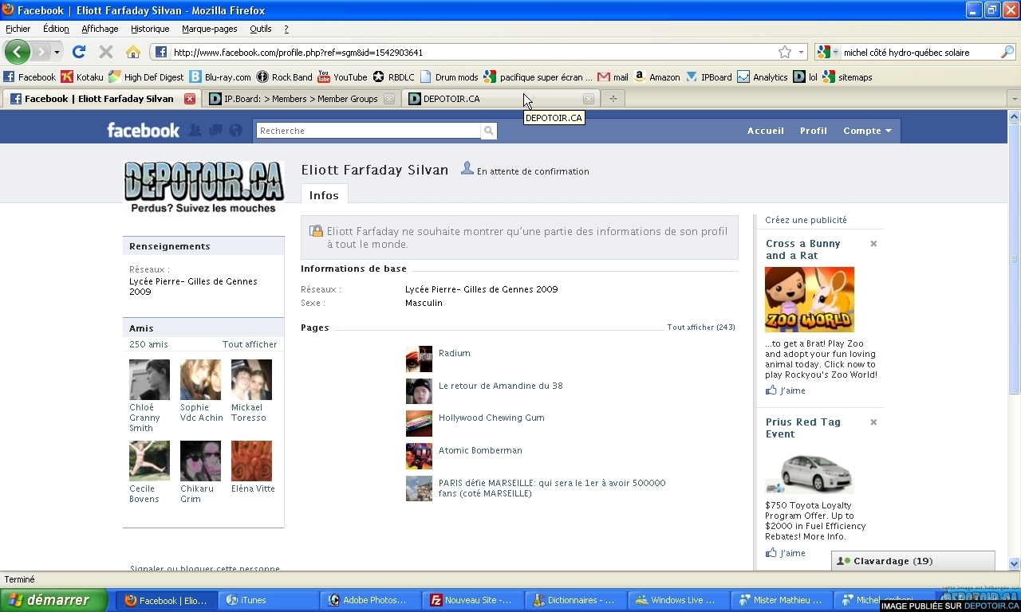Open a new tab with the plus button
The height and width of the screenshot is (612, 1021).
613,99
